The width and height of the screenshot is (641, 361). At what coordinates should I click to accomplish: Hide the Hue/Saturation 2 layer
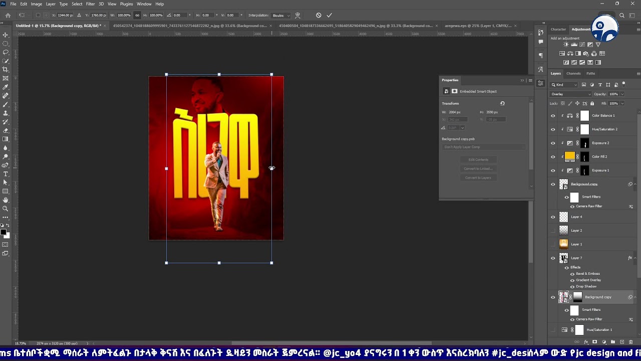[553, 129]
